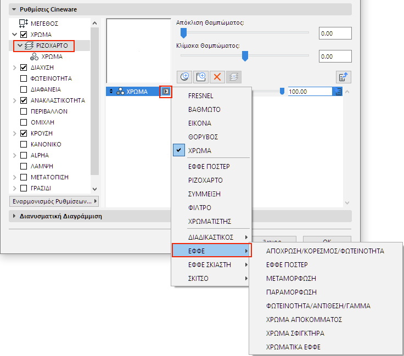The image size is (404, 356).
Task: Open the ΕΦΦΕ ΣΚΙΑΣΤΗ submenu
Action: pyautogui.click(x=211, y=264)
